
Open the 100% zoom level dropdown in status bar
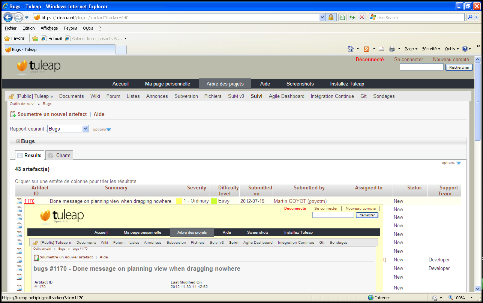point(471,298)
